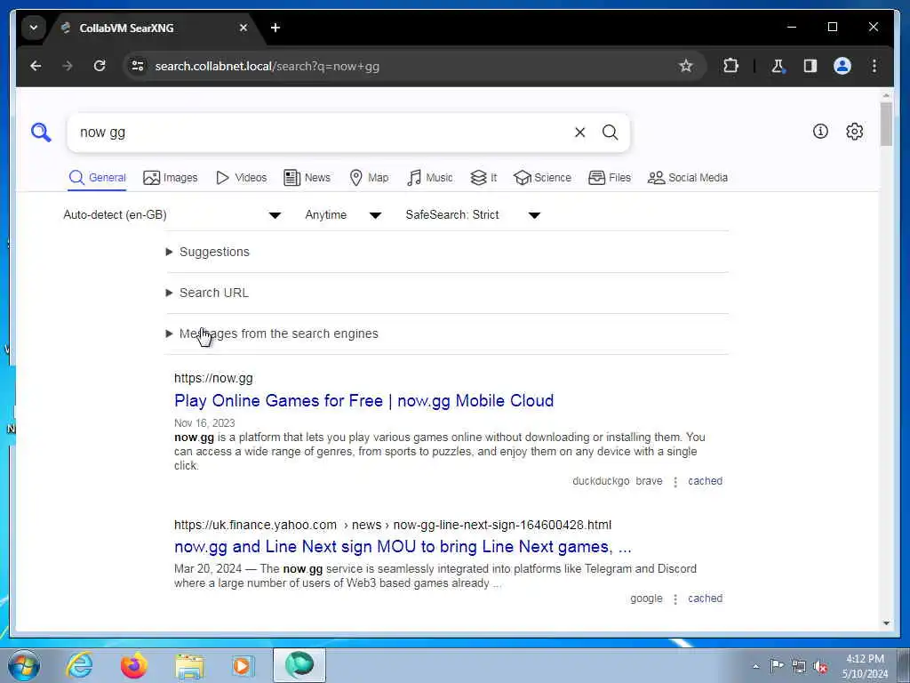The width and height of the screenshot is (910, 683).
Task: Open the profile avatar menu
Action: 842,66
